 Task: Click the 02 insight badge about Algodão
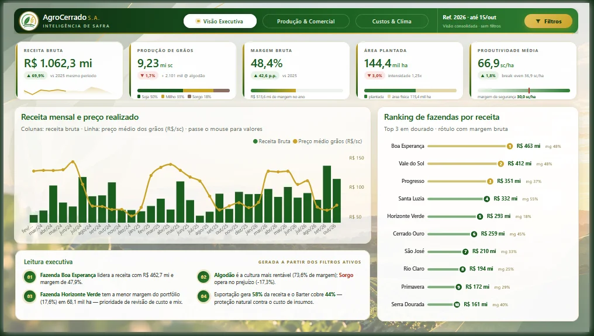[203, 278]
